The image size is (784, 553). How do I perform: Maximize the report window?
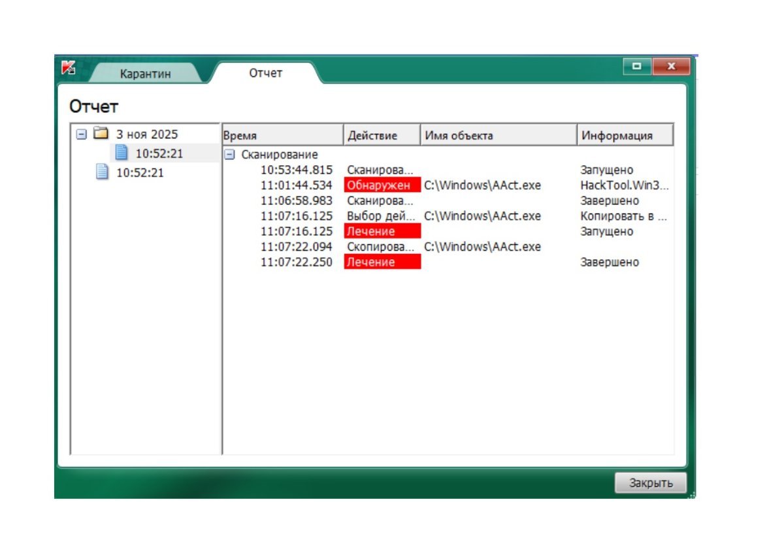pos(638,66)
